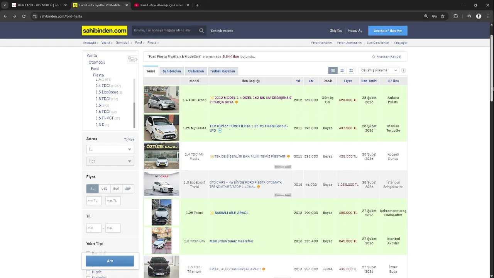Open the 2012 gray Fiesta listing thumbnail

coord(162,99)
